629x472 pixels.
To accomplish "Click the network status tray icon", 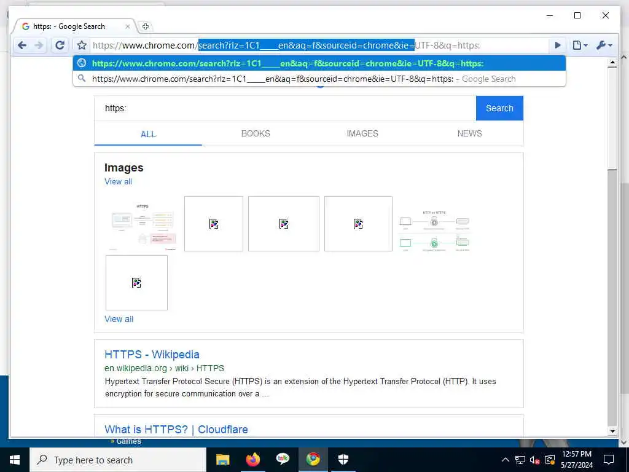I will pyautogui.click(x=520, y=460).
